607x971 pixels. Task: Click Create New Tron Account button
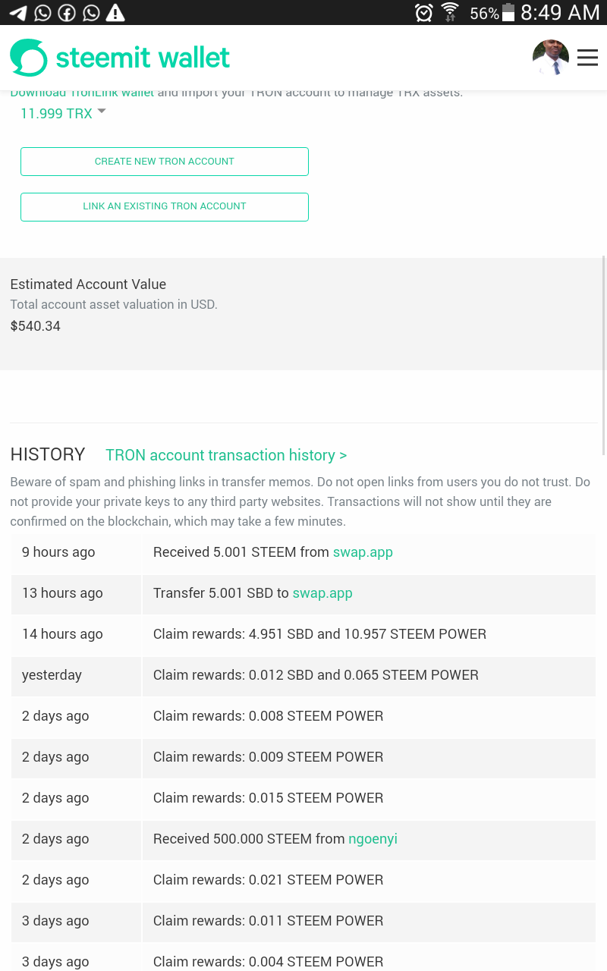tap(165, 162)
